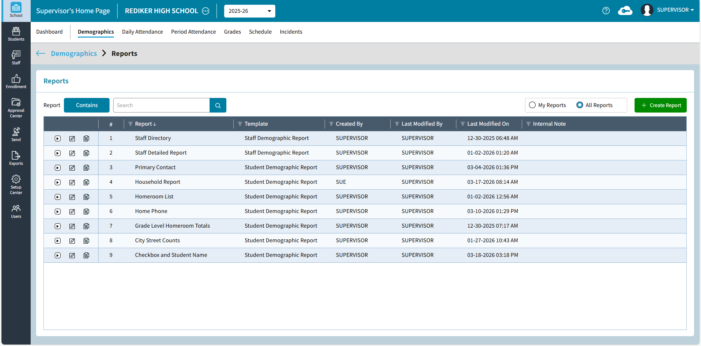Select the Household Report name cell
This screenshot has width=701, height=346.
click(x=158, y=182)
